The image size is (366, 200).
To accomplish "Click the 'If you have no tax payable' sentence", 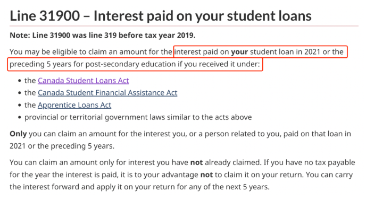I will coord(309,162).
